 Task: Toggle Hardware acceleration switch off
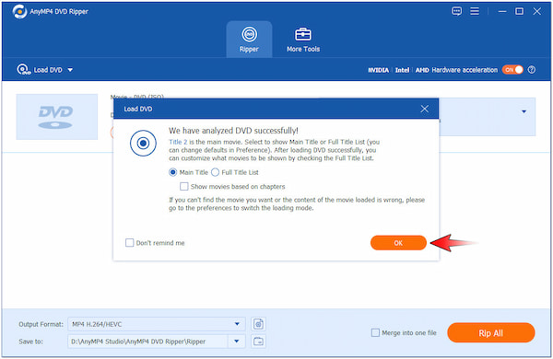click(512, 70)
